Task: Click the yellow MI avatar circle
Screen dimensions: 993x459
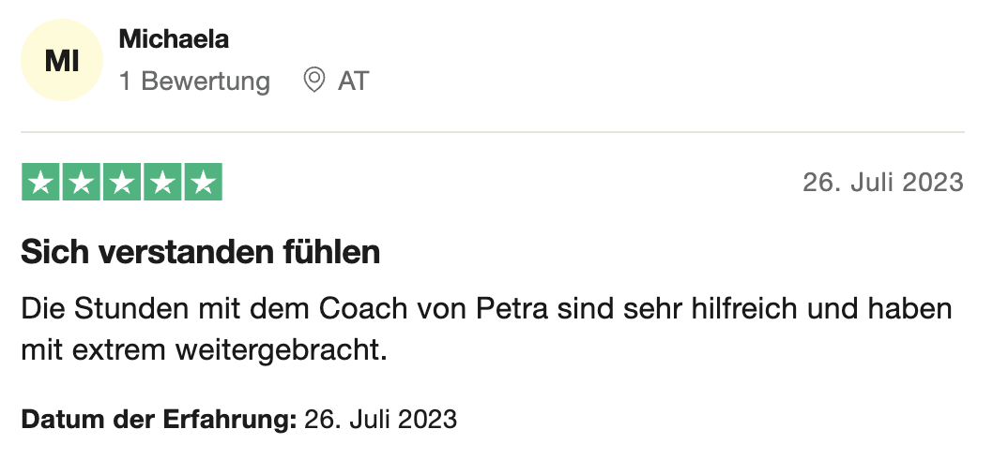Action: click(x=61, y=61)
